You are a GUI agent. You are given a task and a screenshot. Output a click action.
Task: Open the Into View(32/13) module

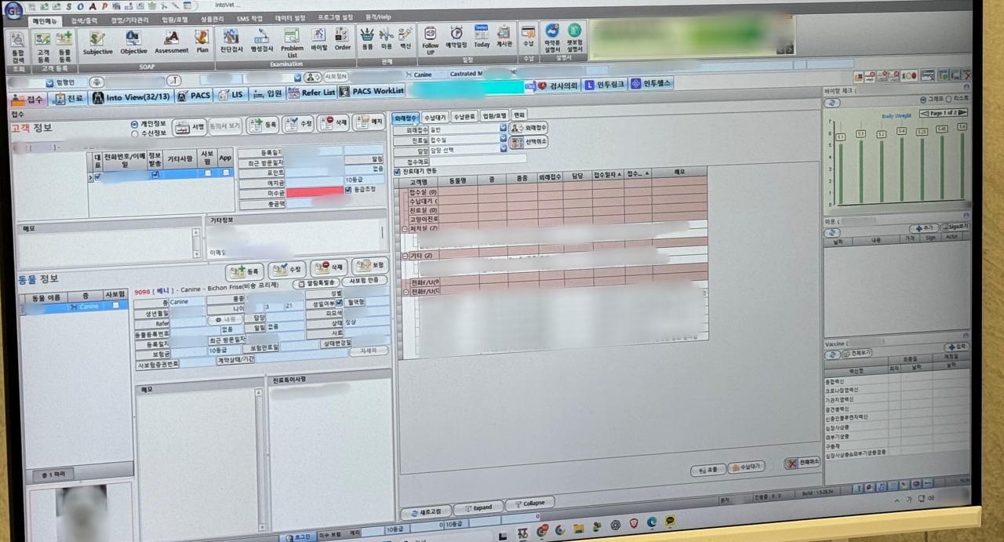point(130,97)
